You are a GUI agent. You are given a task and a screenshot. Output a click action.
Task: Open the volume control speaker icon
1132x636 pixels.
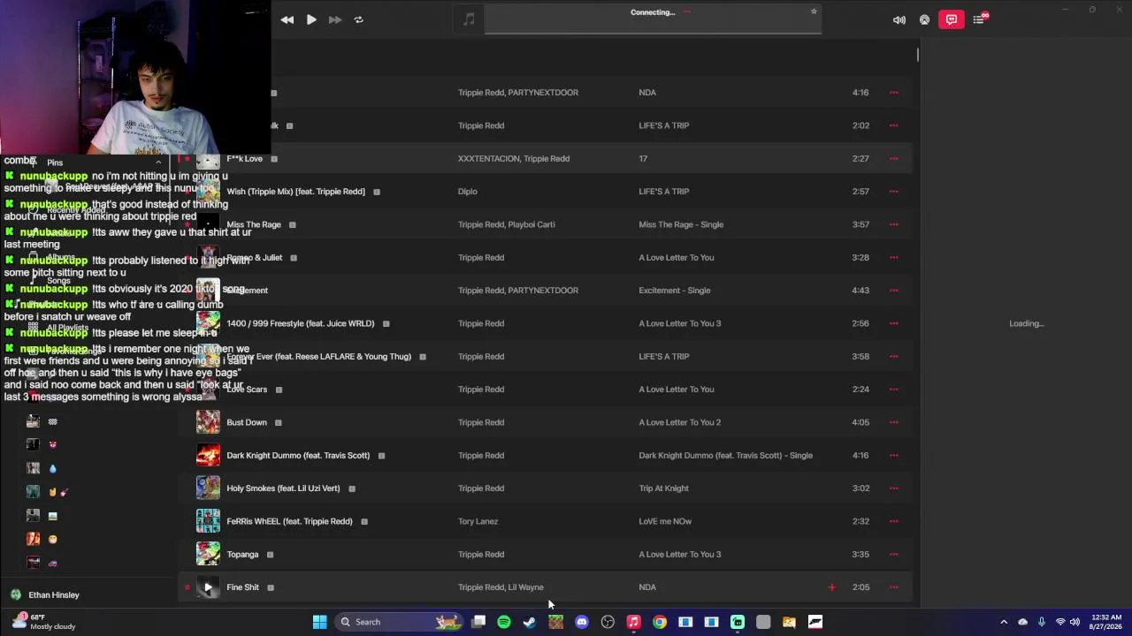(899, 19)
